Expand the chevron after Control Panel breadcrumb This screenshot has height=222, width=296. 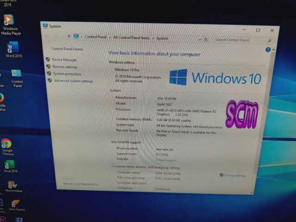[110, 37]
